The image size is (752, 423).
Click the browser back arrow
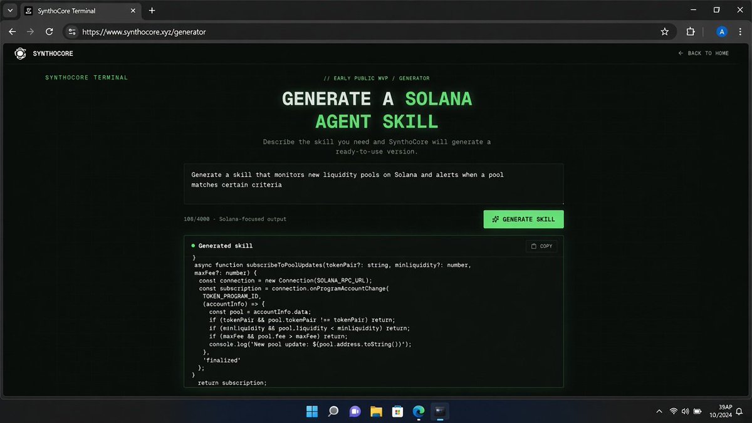13,31
